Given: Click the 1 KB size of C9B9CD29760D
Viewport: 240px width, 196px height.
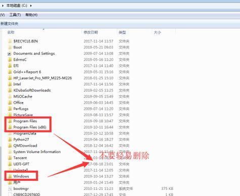Looking at the screenshot, I should 169,194.
